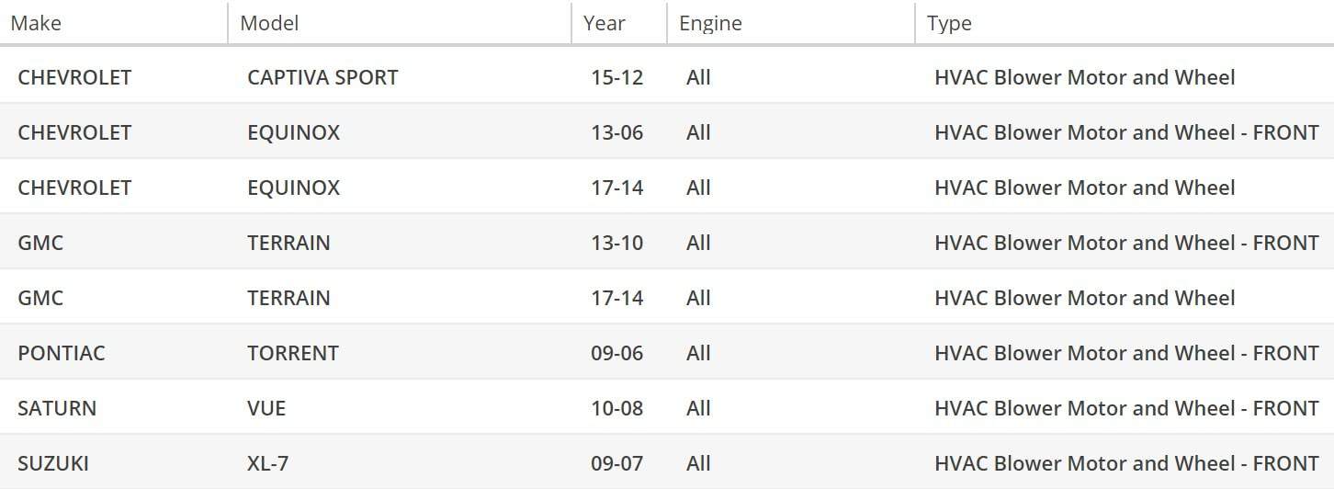Sort by the Year column header

point(605,24)
